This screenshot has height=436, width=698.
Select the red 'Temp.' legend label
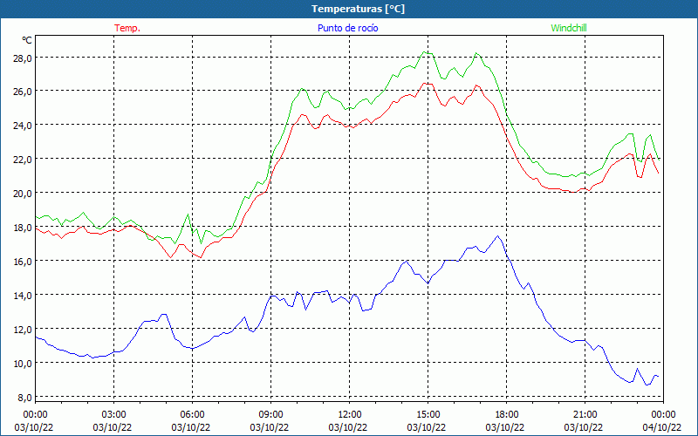point(127,28)
